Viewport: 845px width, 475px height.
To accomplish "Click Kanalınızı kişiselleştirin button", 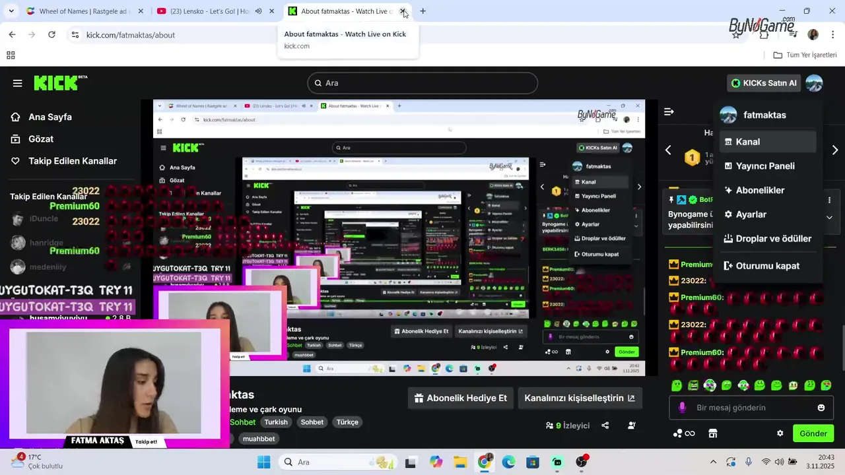I will [580, 398].
